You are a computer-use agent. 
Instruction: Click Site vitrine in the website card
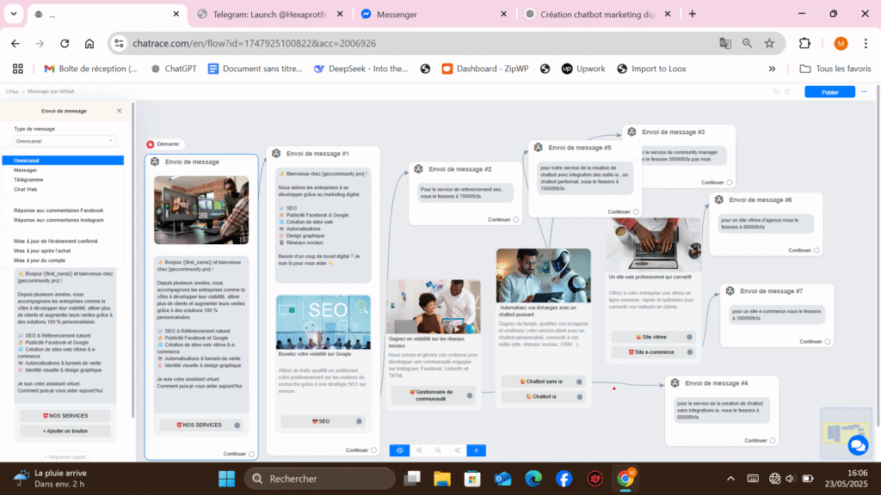pos(653,337)
